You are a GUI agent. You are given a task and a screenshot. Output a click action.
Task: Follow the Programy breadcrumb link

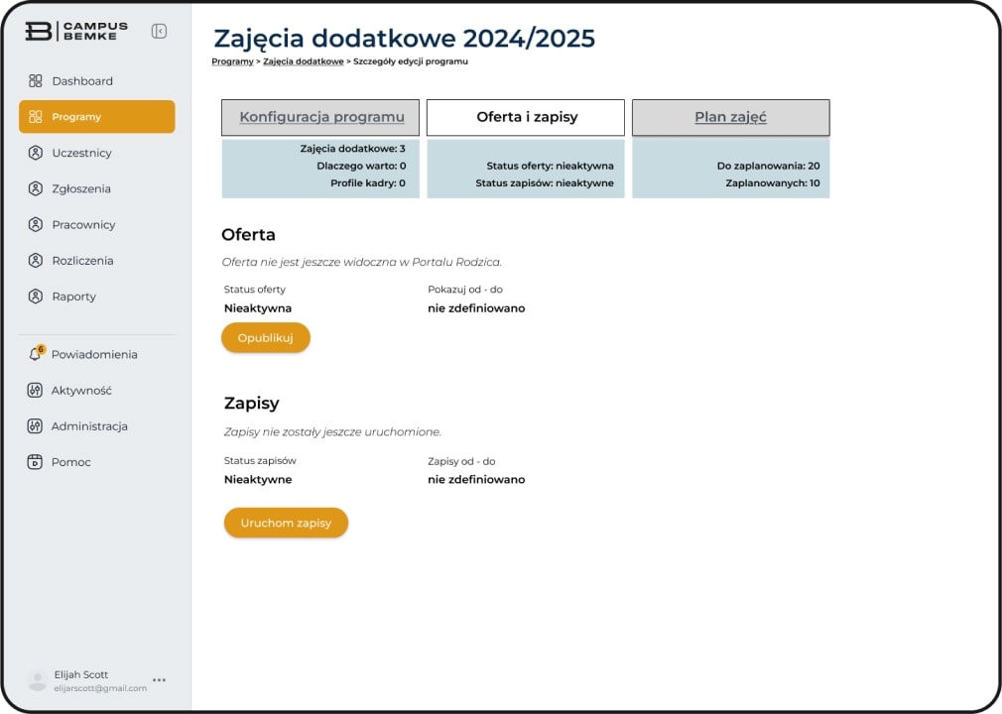point(232,61)
